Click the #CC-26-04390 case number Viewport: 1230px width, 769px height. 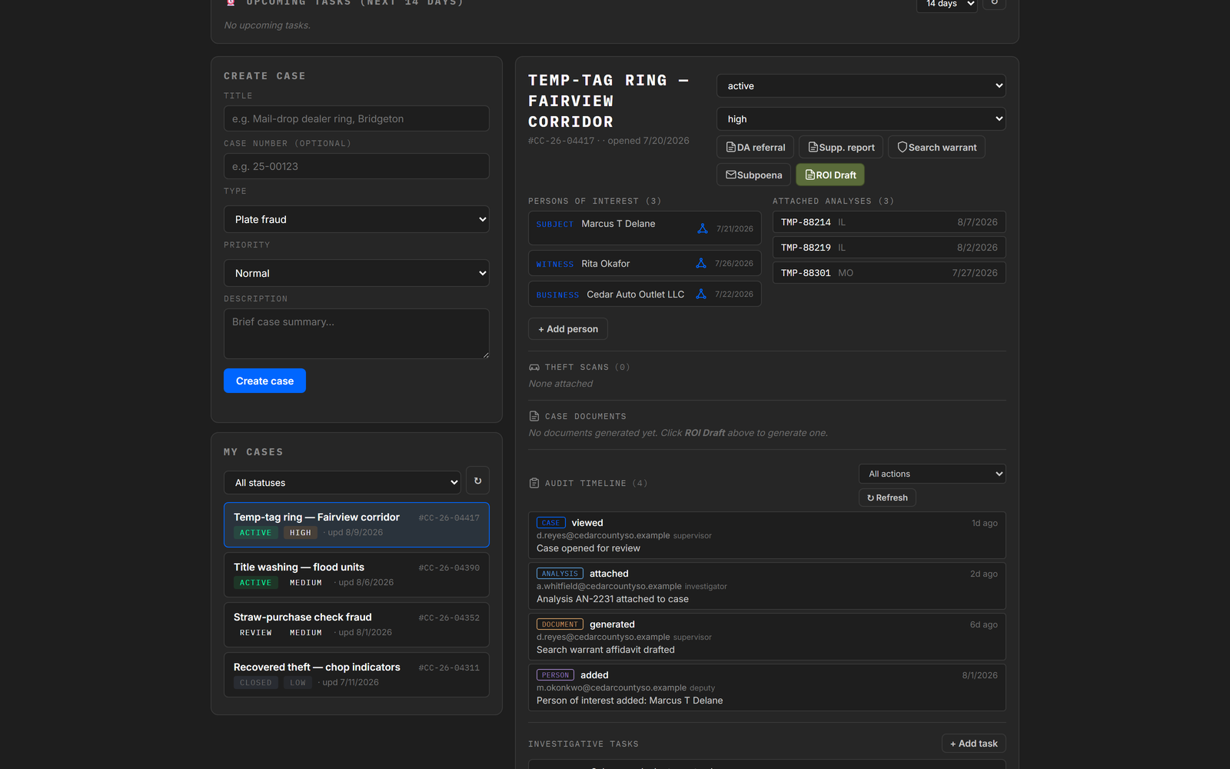pos(449,568)
